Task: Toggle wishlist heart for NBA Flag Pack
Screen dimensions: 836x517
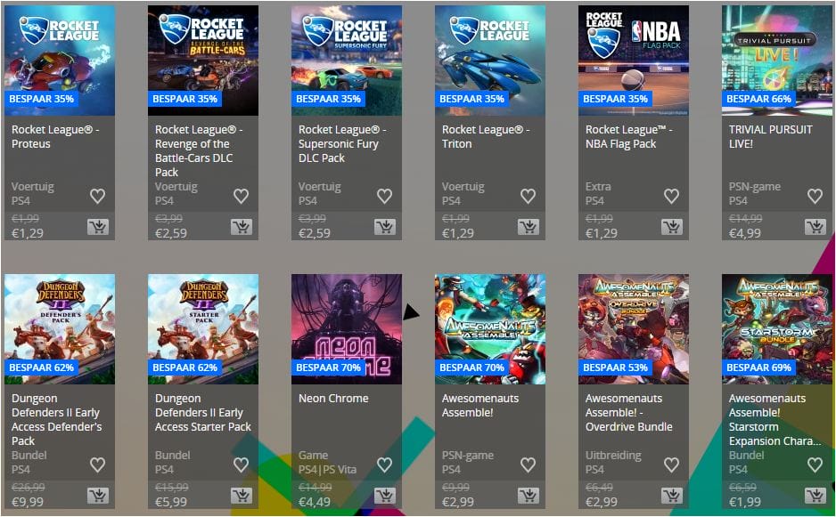Action: coord(671,196)
